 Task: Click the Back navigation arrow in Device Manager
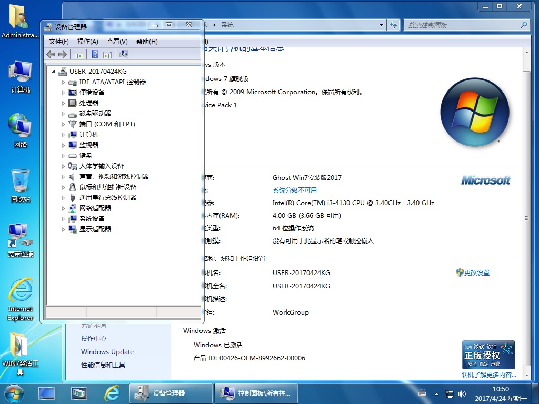[x=51, y=54]
